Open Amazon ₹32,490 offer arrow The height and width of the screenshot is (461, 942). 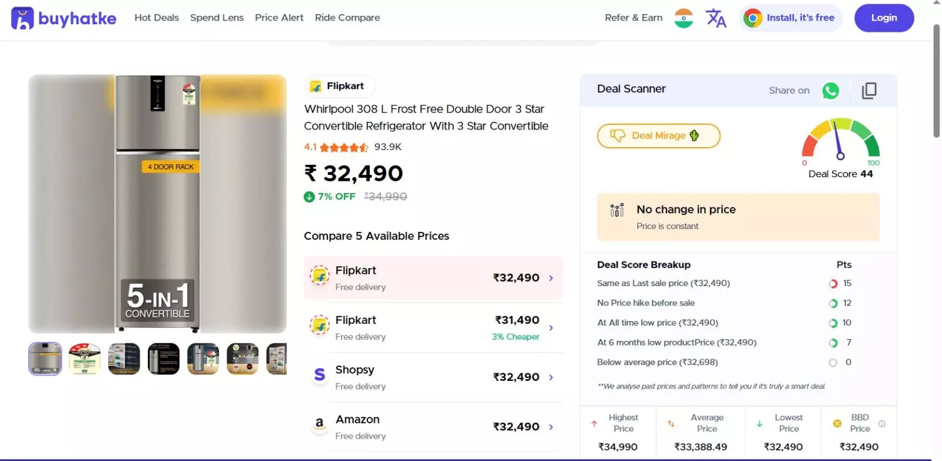point(551,427)
